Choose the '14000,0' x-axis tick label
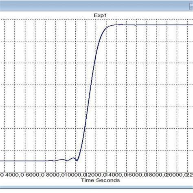Viewport: 193px width, 193px height. point(116,175)
